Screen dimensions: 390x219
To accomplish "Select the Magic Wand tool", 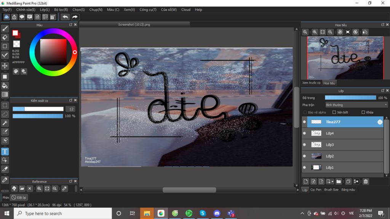I will click(x=5, y=123).
